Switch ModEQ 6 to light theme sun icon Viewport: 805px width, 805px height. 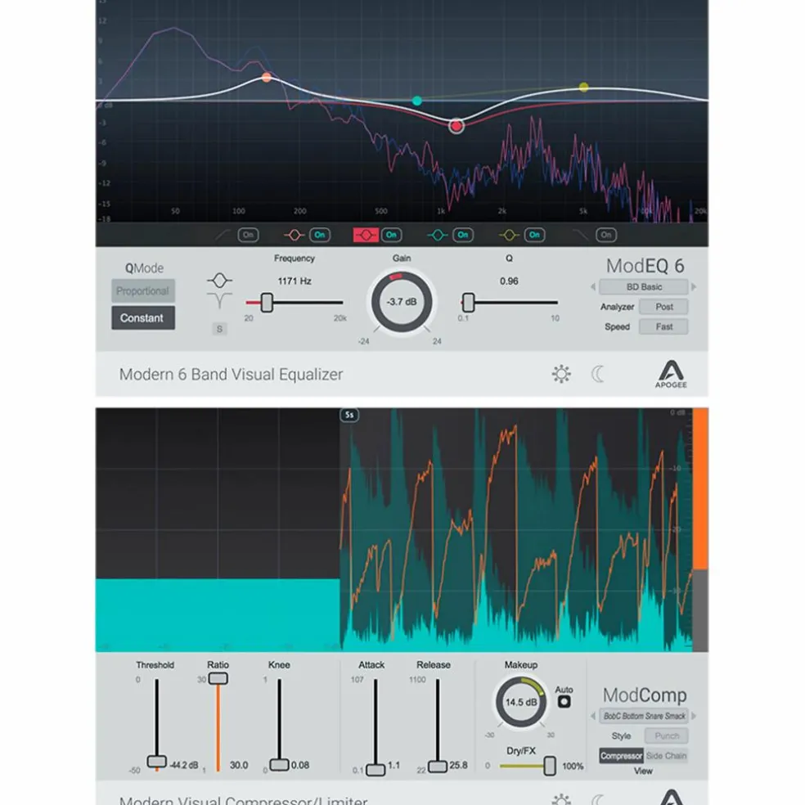click(561, 374)
